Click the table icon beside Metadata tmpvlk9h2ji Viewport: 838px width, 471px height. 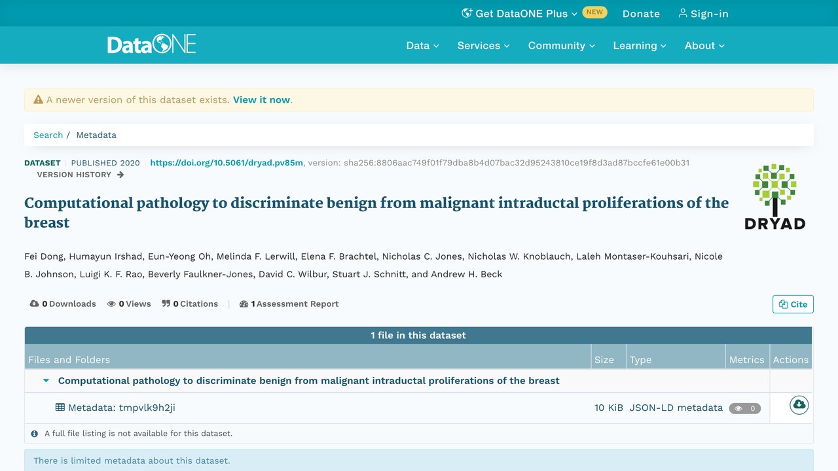(60, 407)
